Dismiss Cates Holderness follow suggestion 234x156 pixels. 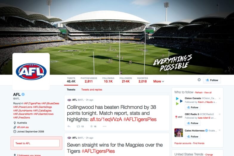(x=219, y=130)
